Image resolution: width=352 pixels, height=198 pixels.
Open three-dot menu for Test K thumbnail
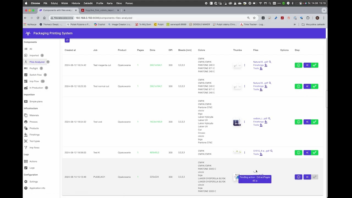point(244,153)
